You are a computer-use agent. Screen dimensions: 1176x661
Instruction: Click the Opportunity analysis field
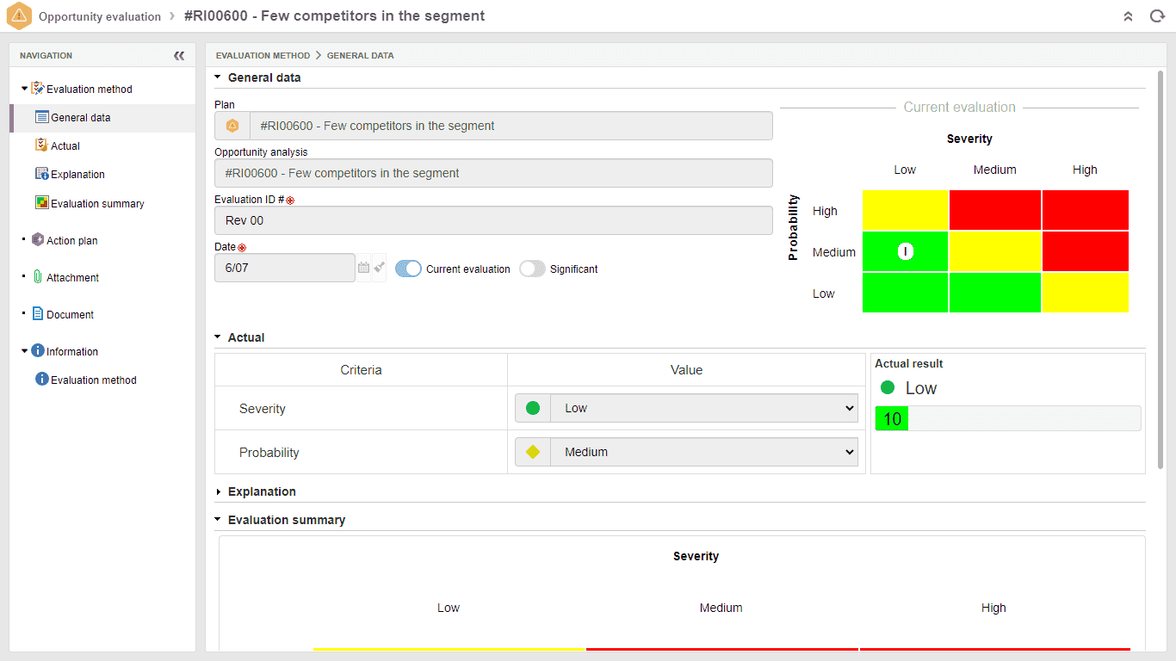coord(493,173)
